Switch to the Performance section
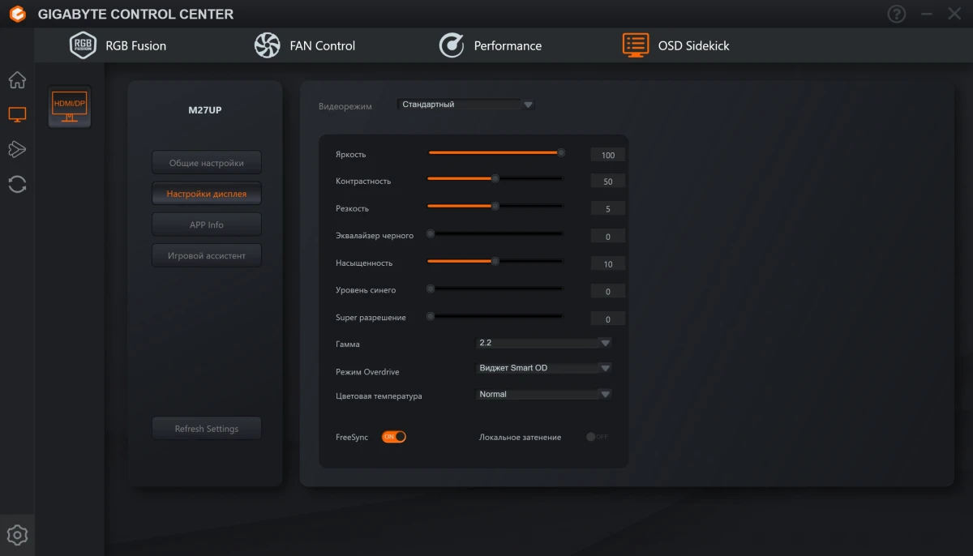 (x=492, y=45)
